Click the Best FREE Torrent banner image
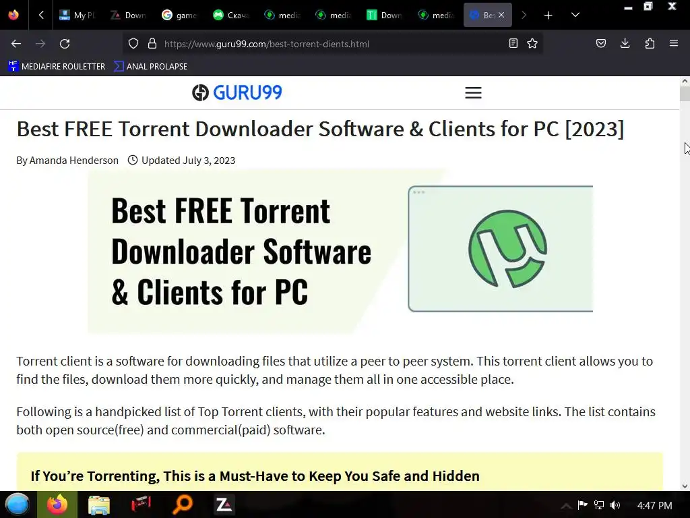 tap(340, 251)
